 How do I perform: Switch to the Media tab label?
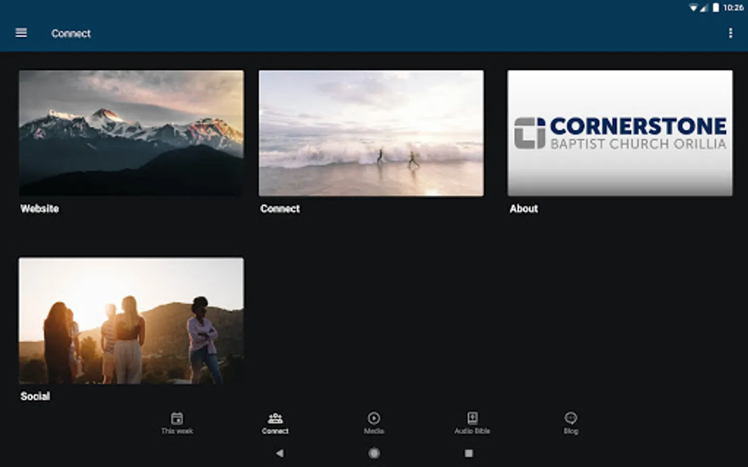(374, 431)
